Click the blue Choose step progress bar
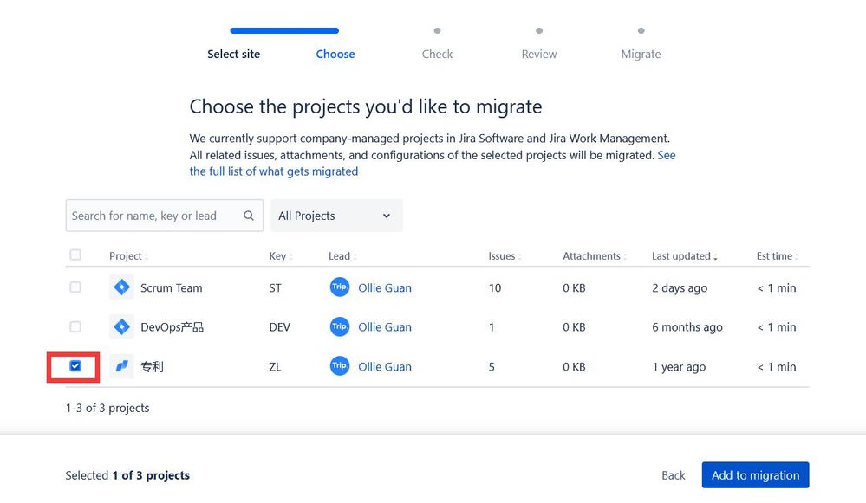 tap(284, 31)
